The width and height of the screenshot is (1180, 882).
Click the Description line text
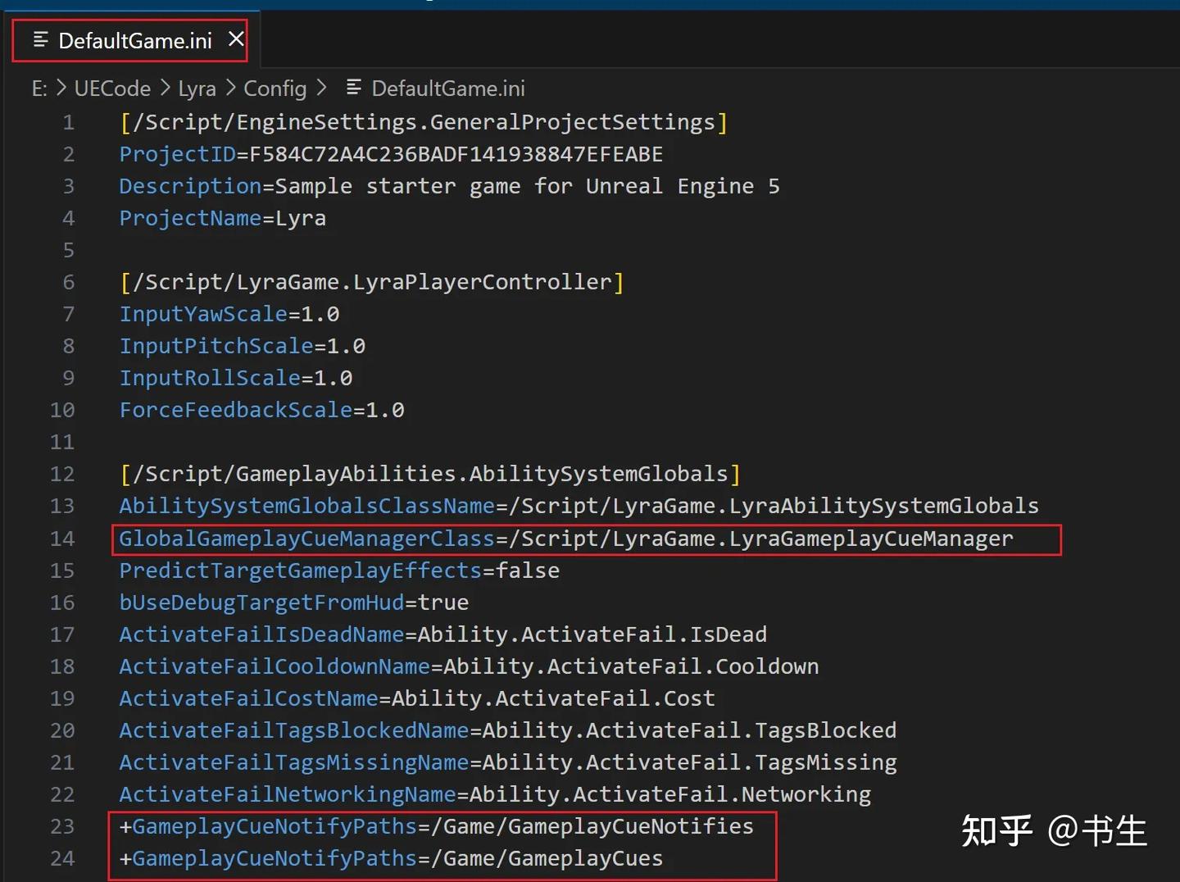pyautogui.click(x=450, y=187)
